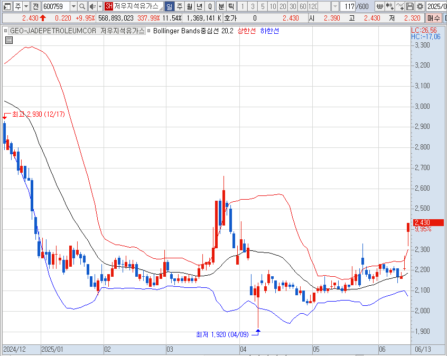
Task: Expand the dropdown next to 주 selector
Action: pyautogui.click(x=26, y=6)
